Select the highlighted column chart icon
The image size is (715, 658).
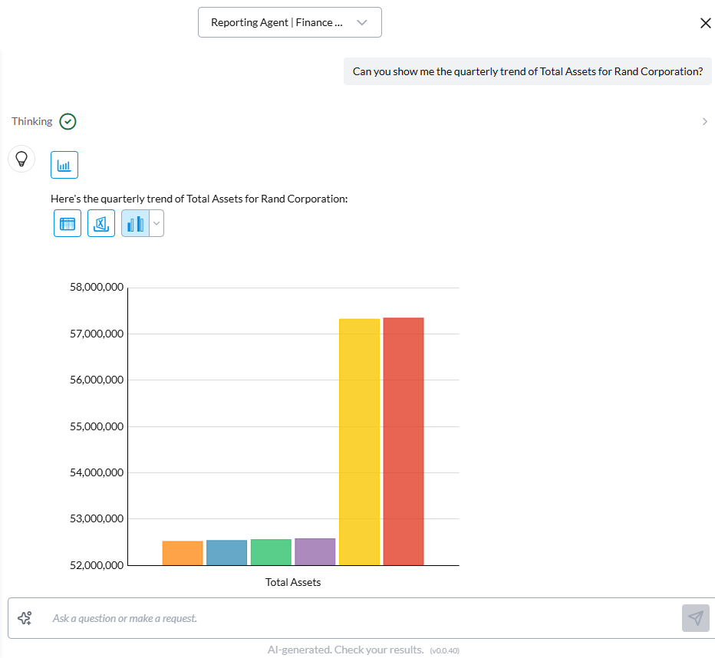tap(135, 223)
